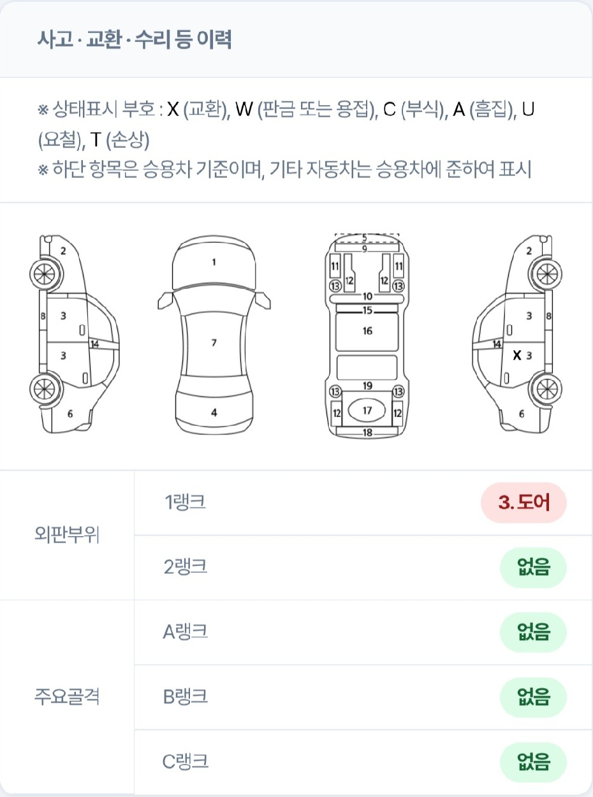Select the trunk lid numbered 4
Image resolution: width=593 pixels, height=797 pixels.
click(214, 413)
